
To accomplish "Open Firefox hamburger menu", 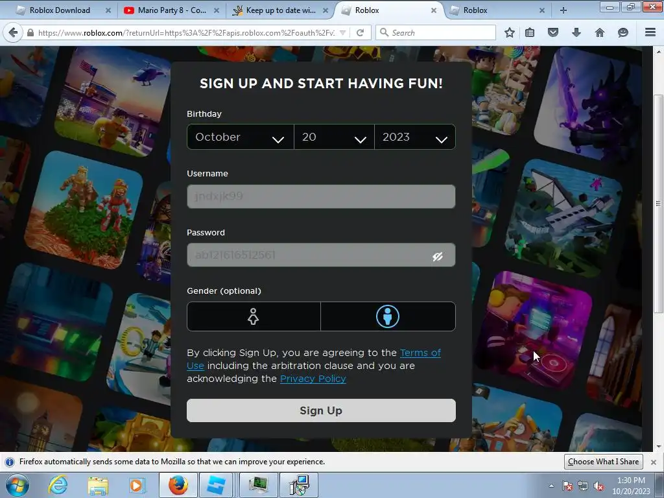I will coord(650,32).
